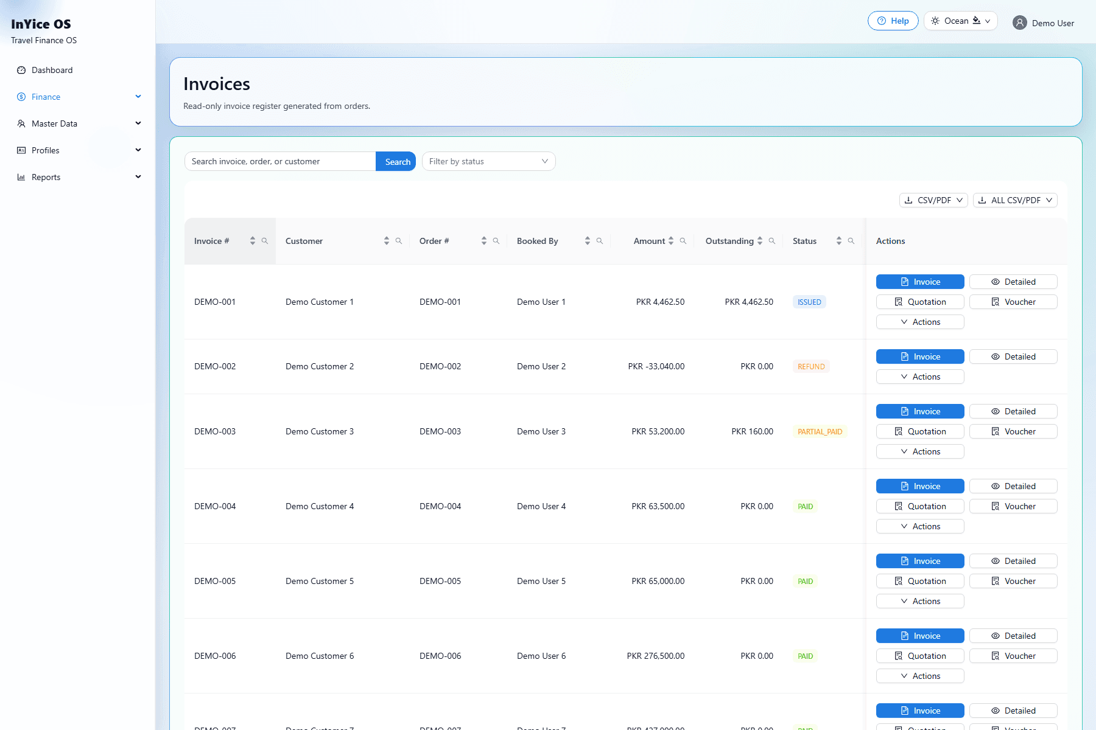Click Outstanding column search icon
The image size is (1096, 730).
click(772, 241)
